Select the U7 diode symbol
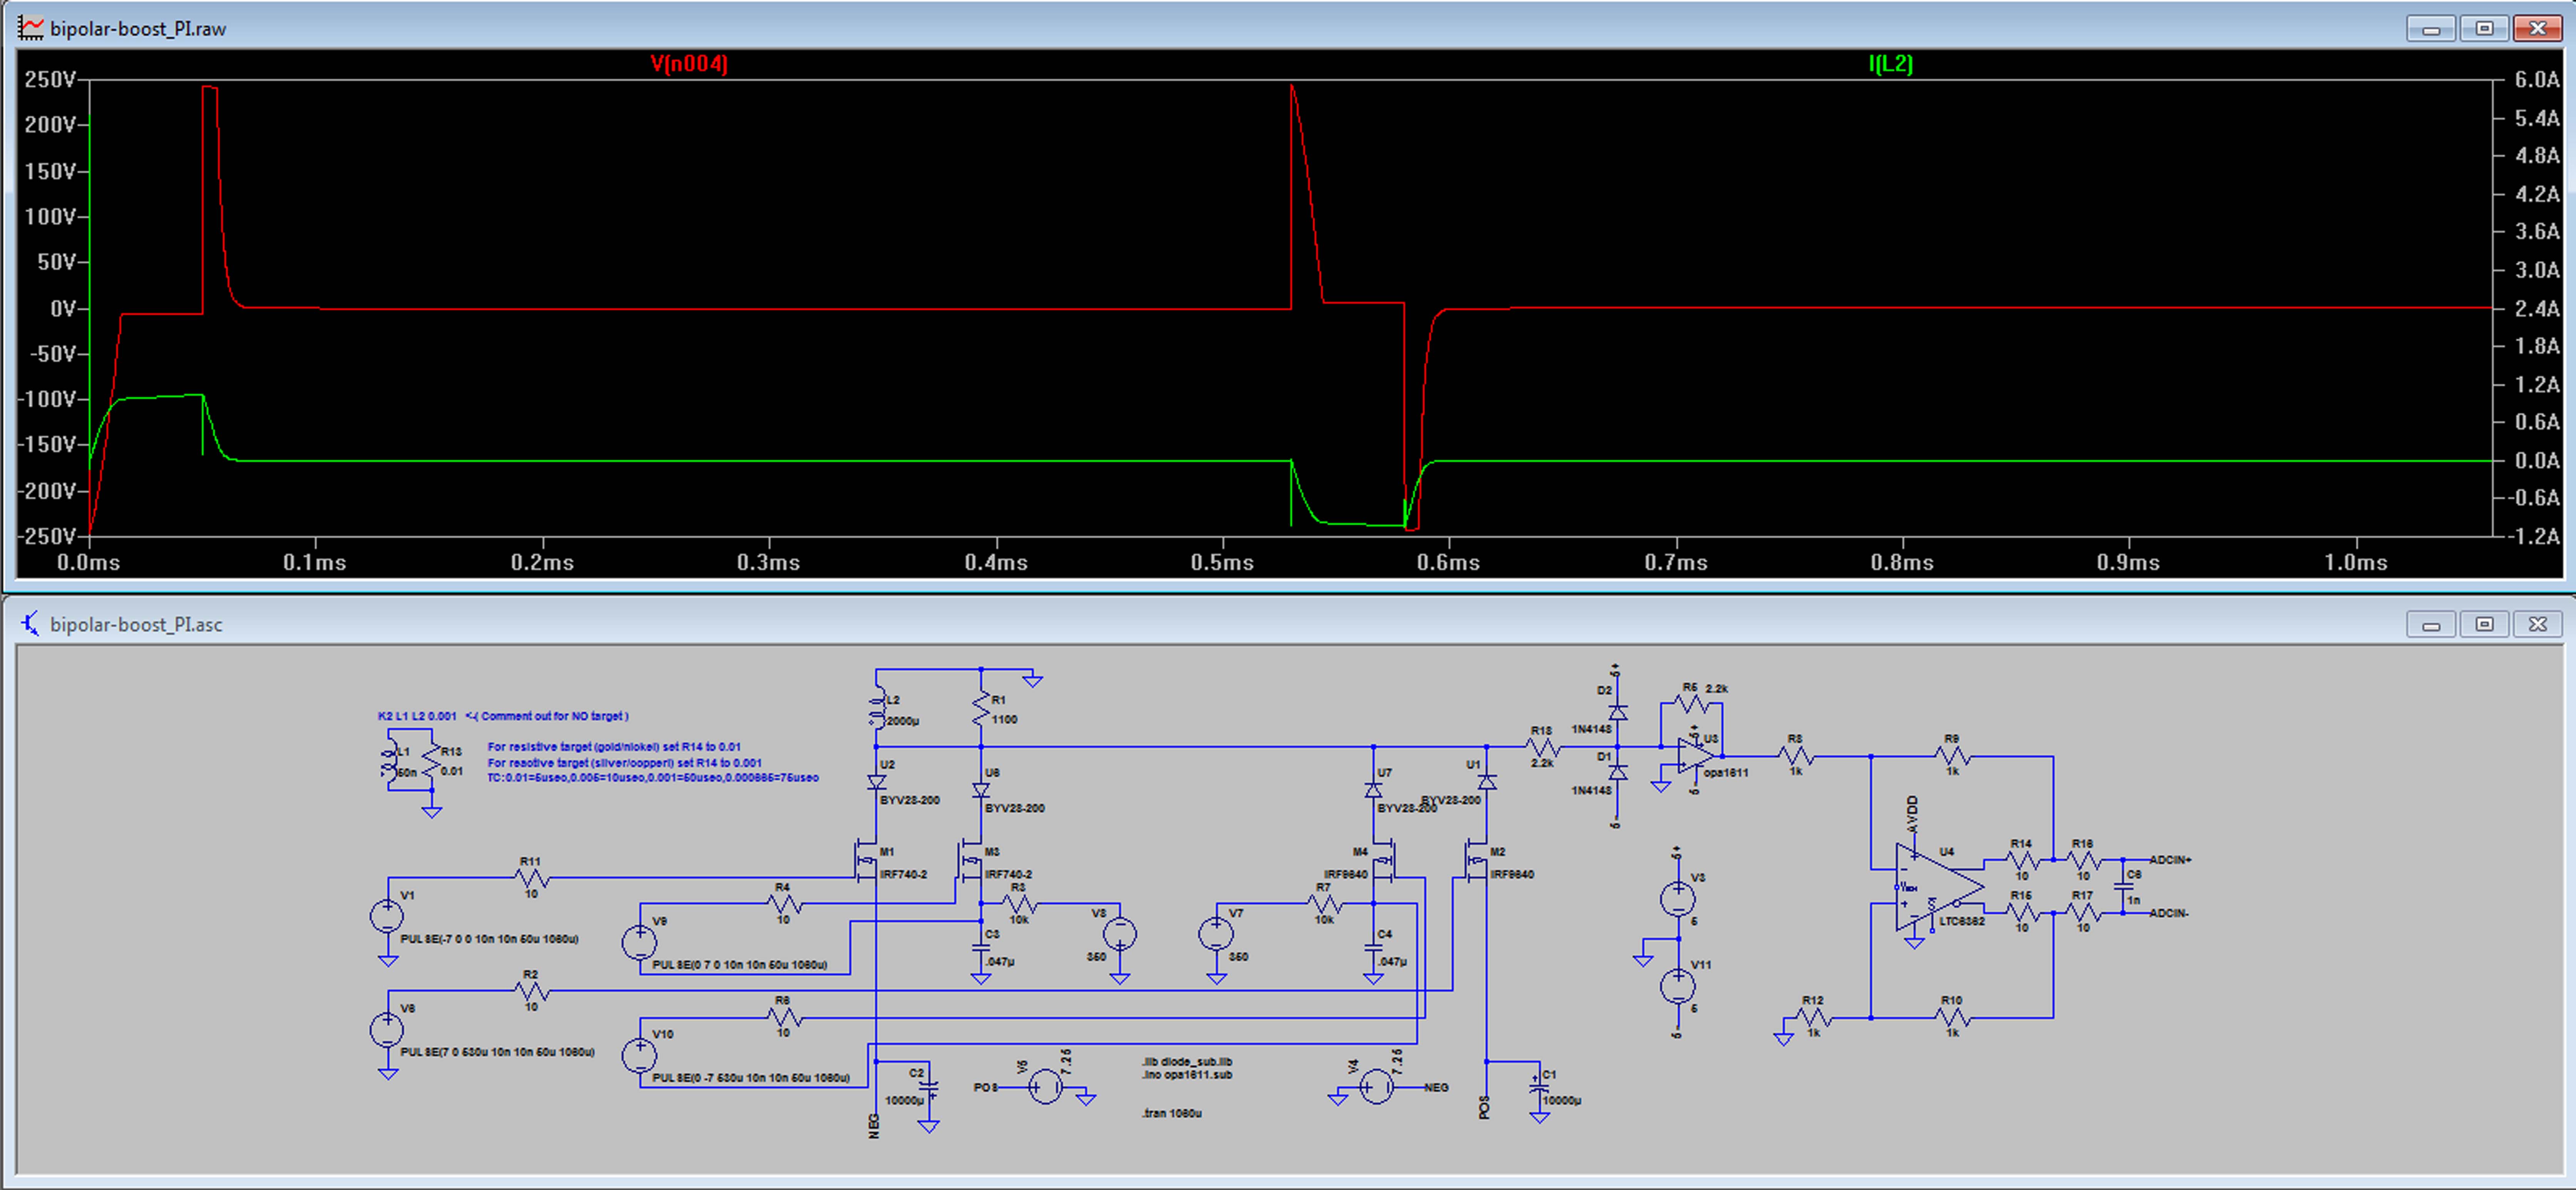Viewport: 2576px width, 1190px height. (1373, 790)
